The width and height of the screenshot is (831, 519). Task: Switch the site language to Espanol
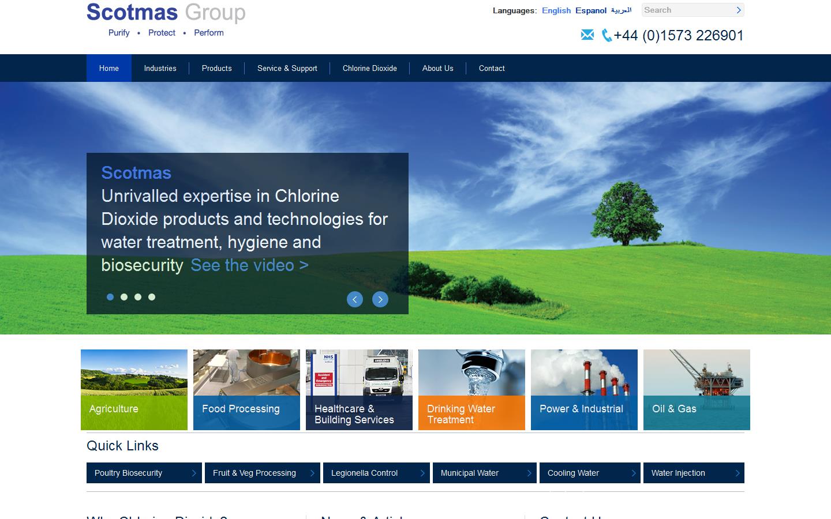coord(591,10)
